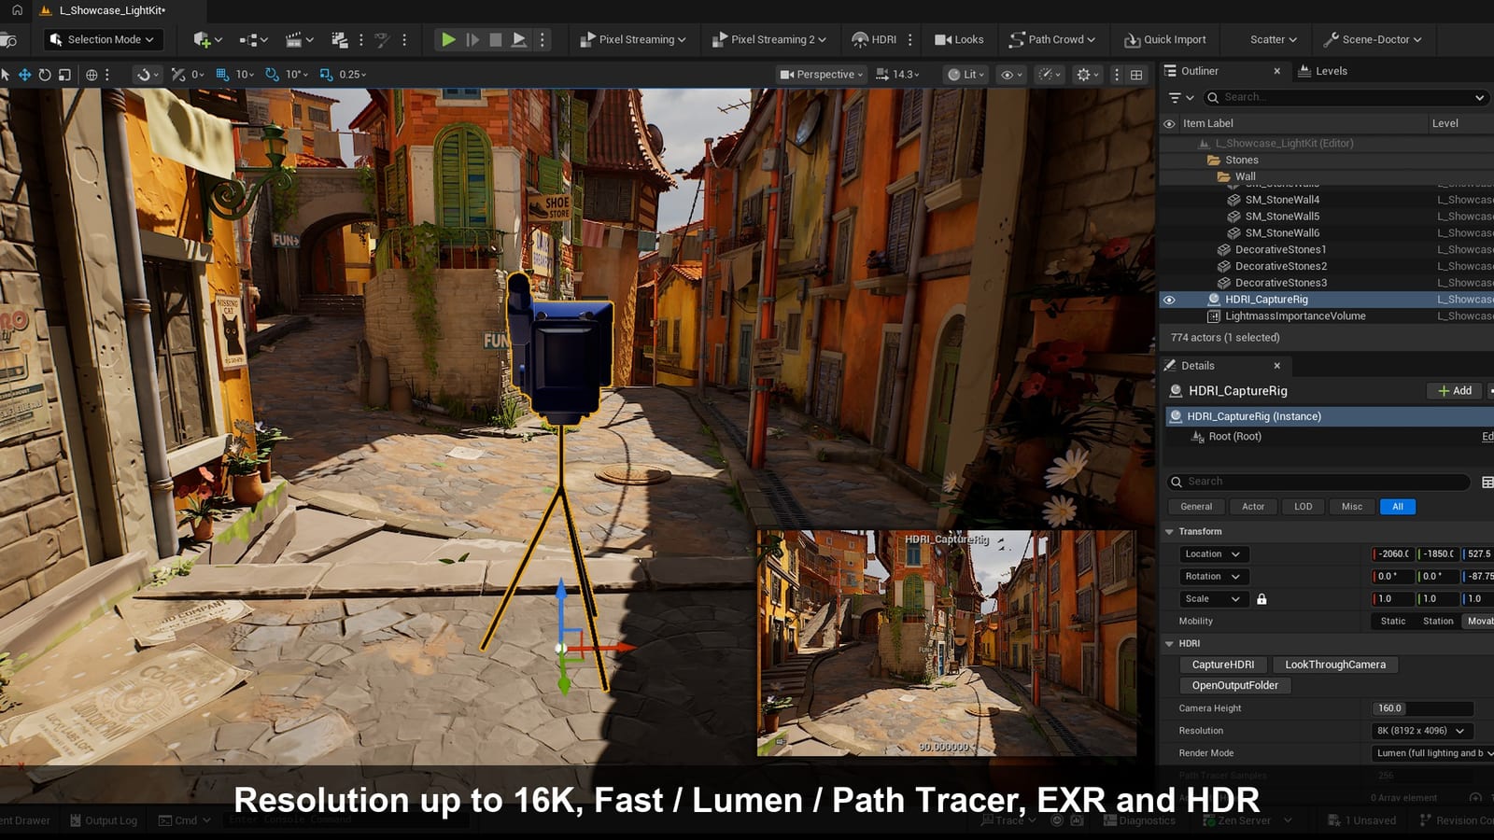The width and height of the screenshot is (1494, 840).
Task: Click the Outliner search field
Action: [x=1346, y=97]
